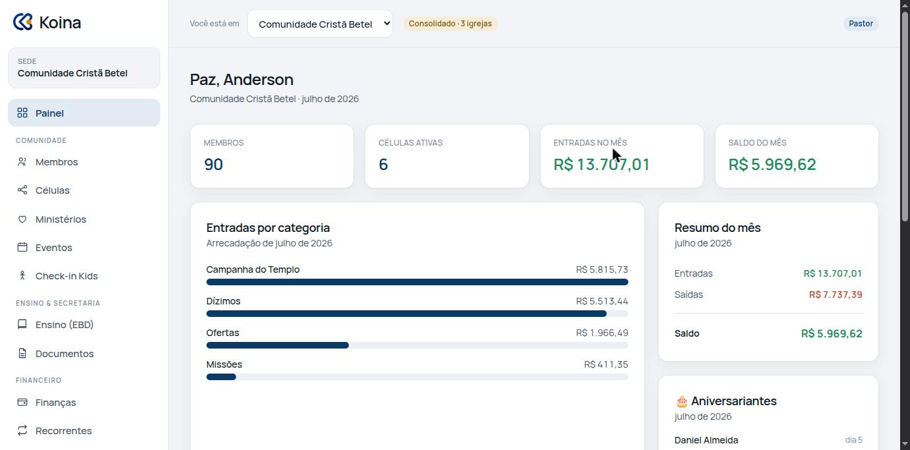Viewport: 910px width, 450px height.
Task: Navigate to Ministérios
Action: pyautogui.click(x=84, y=219)
